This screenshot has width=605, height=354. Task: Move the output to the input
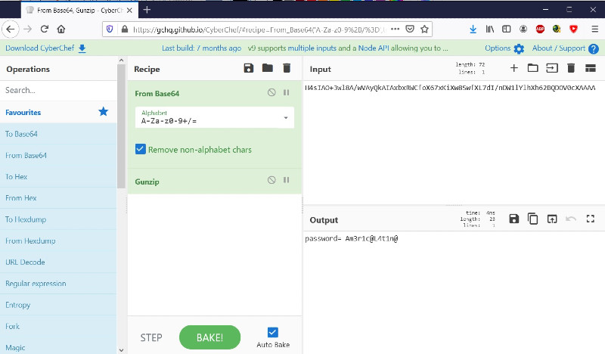pos(552,219)
